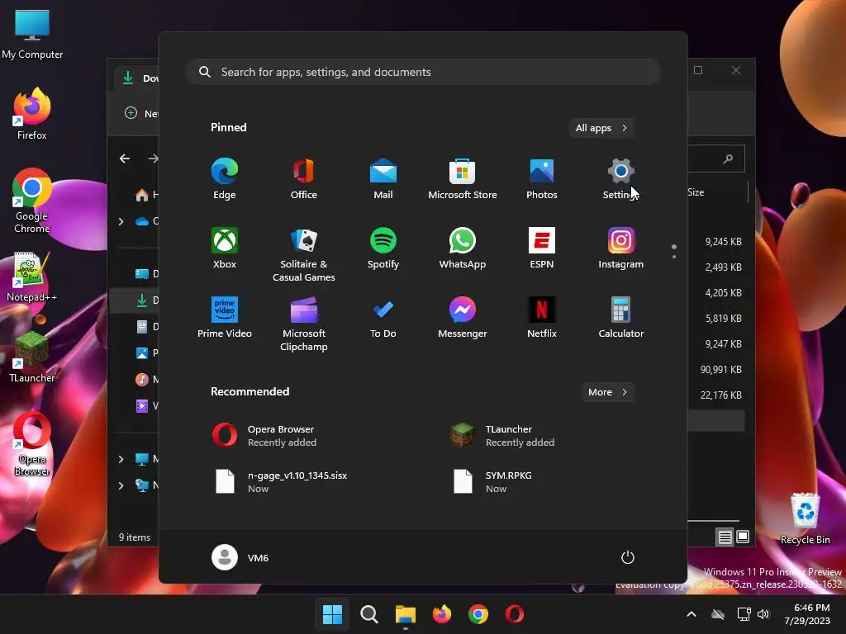
Task: Expand Network node in Explorer sidebar
Action: tap(121, 485)
